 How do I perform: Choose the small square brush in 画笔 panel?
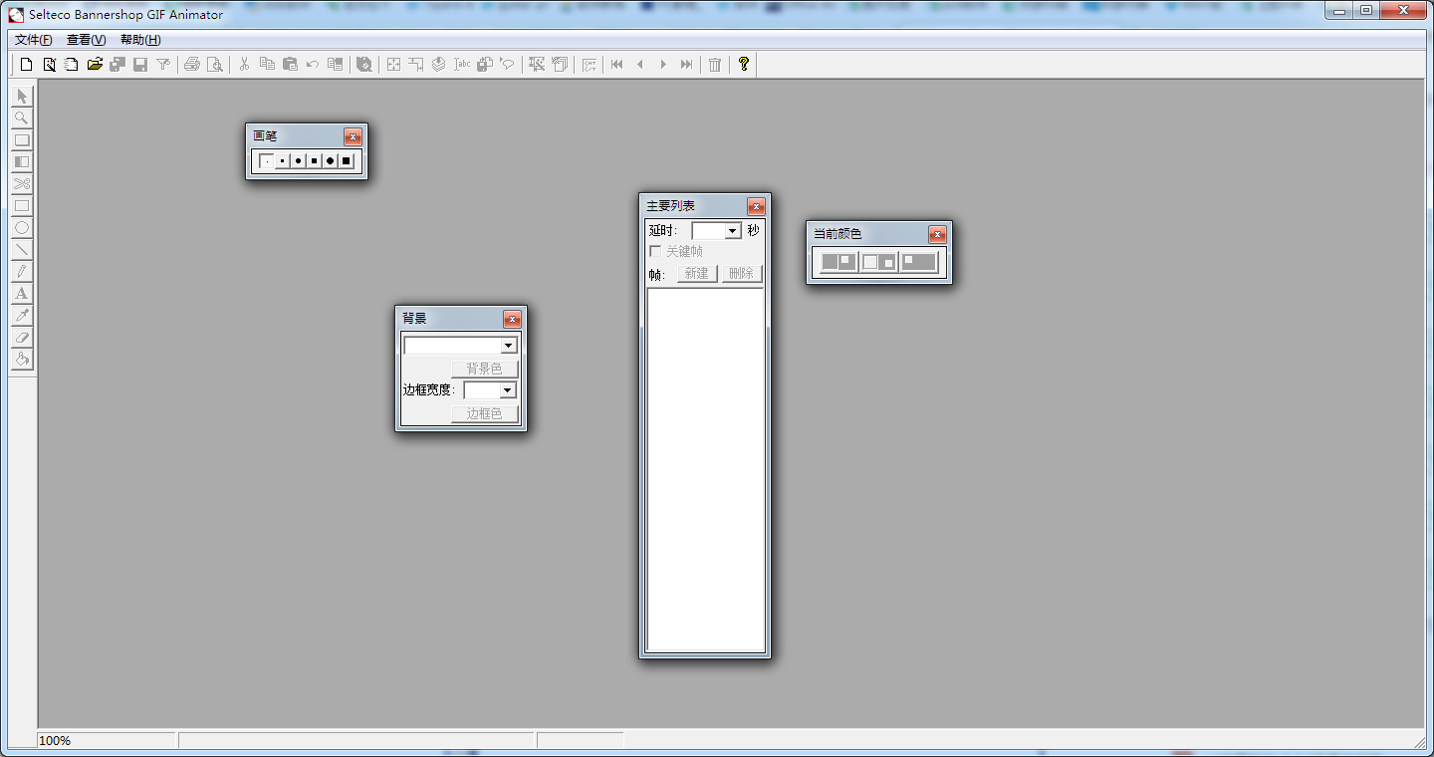[x=283, y=161]
